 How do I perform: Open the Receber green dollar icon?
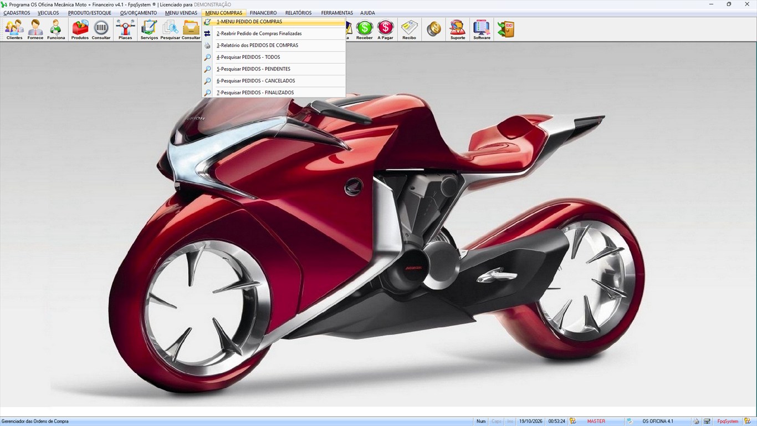[x=364, y=29]
